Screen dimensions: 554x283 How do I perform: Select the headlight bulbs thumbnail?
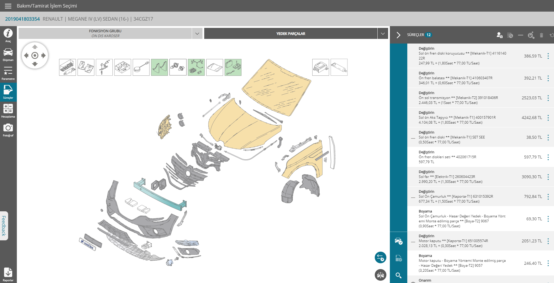point(178,67)
